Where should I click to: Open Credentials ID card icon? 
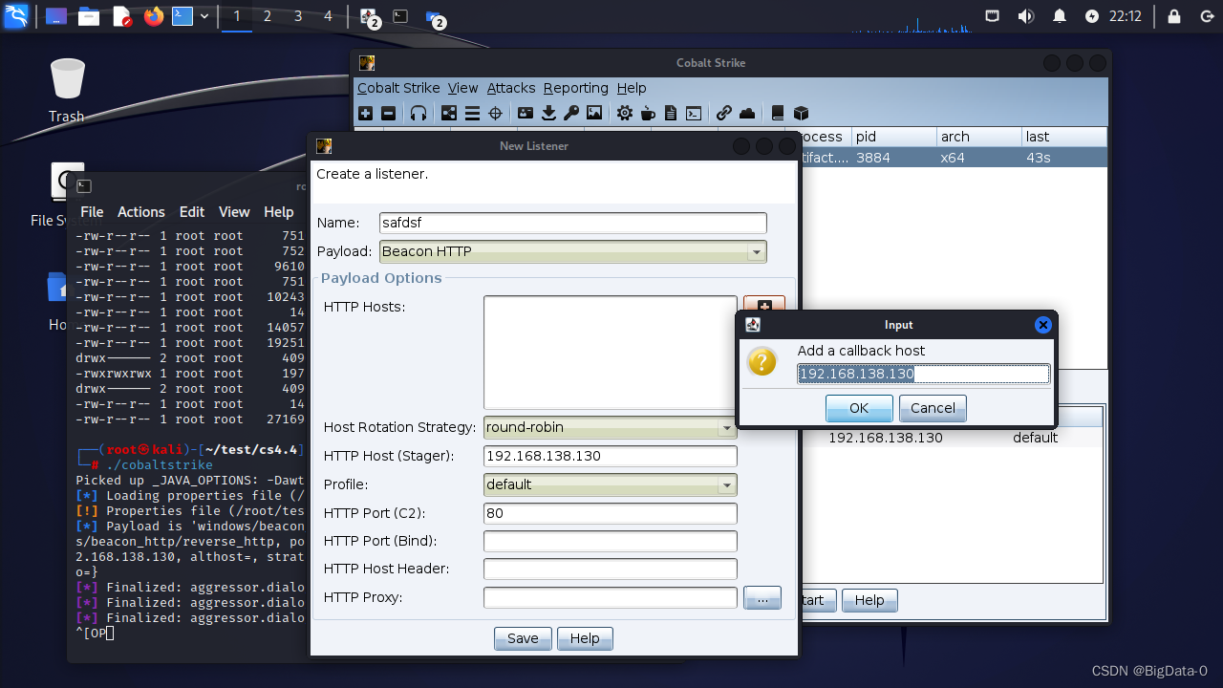(x=526, y=113)
